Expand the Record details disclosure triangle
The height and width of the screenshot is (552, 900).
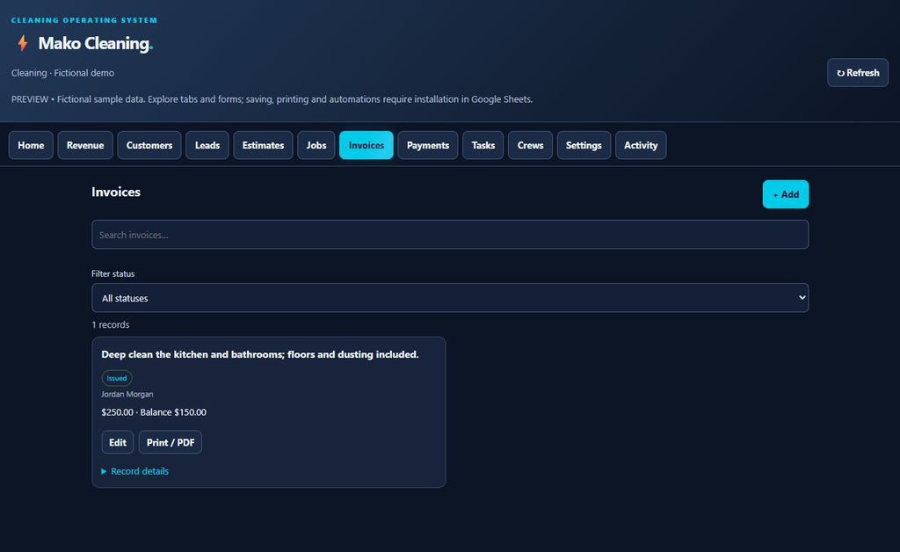click(104, 471)
